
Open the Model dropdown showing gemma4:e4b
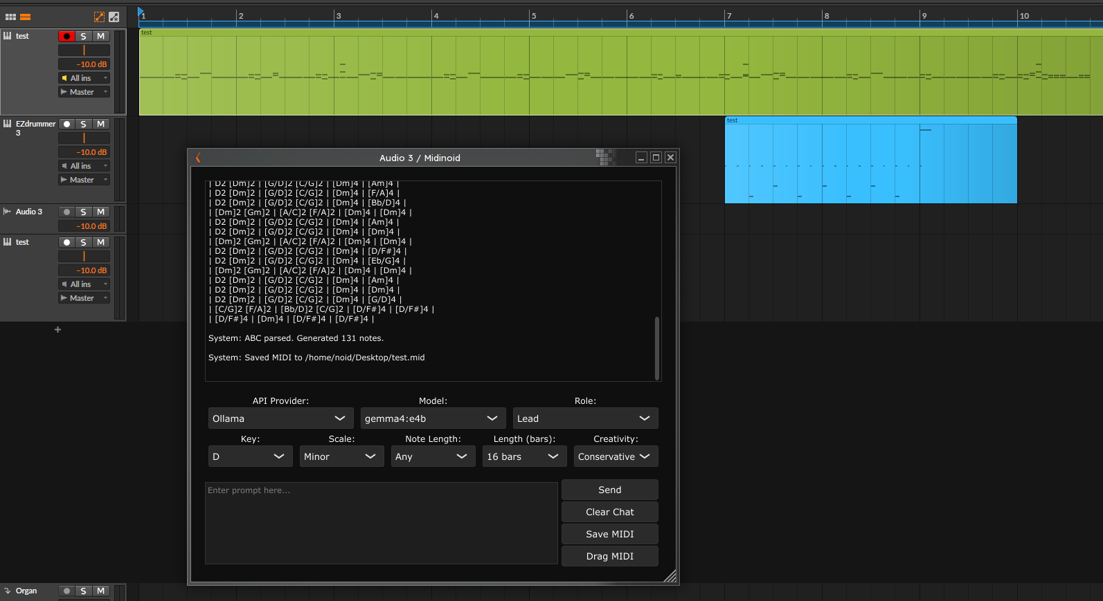(x=433, y=418)
